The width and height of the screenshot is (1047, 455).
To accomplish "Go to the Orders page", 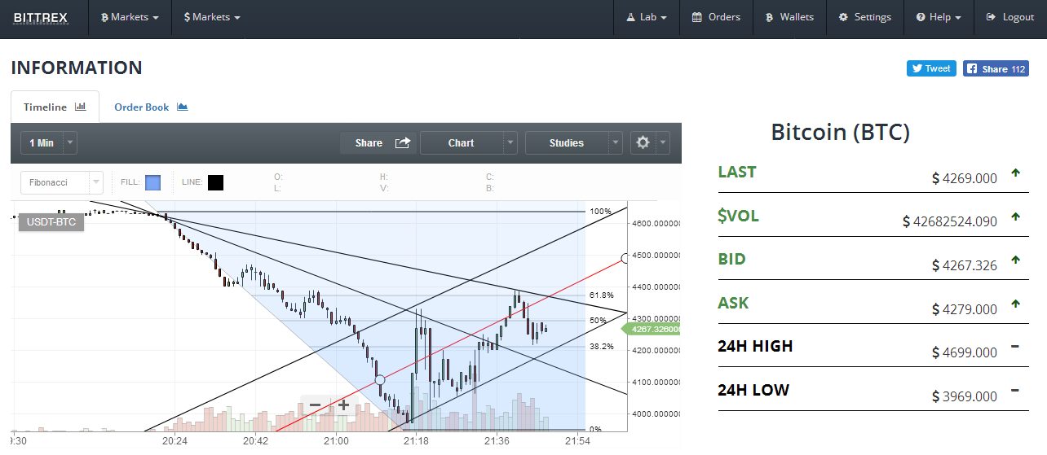I will point(716,17).
